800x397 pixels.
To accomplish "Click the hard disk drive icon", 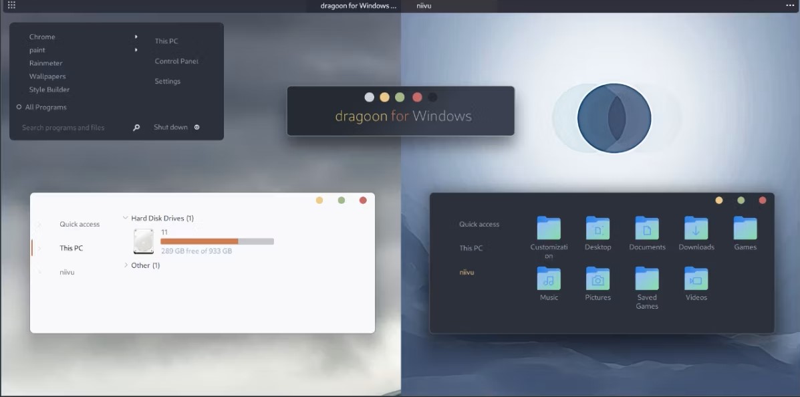I will [x=144, y=241].
